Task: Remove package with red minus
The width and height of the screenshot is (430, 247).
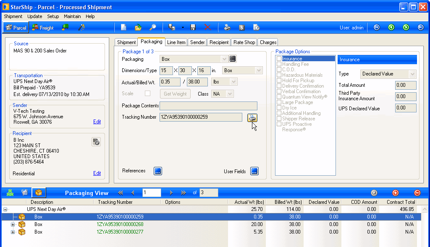Action: [417, 193]
